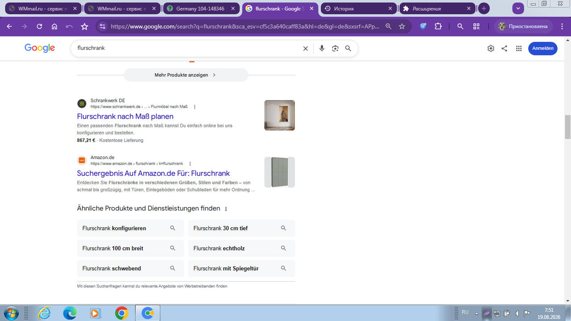571x321 pixels.
Task: Open the media player taskbar icon
Action: point(95,313)
